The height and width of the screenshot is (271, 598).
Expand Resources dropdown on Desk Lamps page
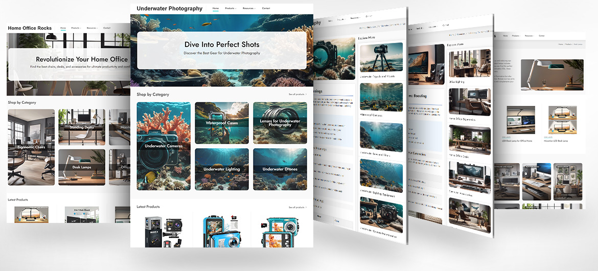click(528, 35)
